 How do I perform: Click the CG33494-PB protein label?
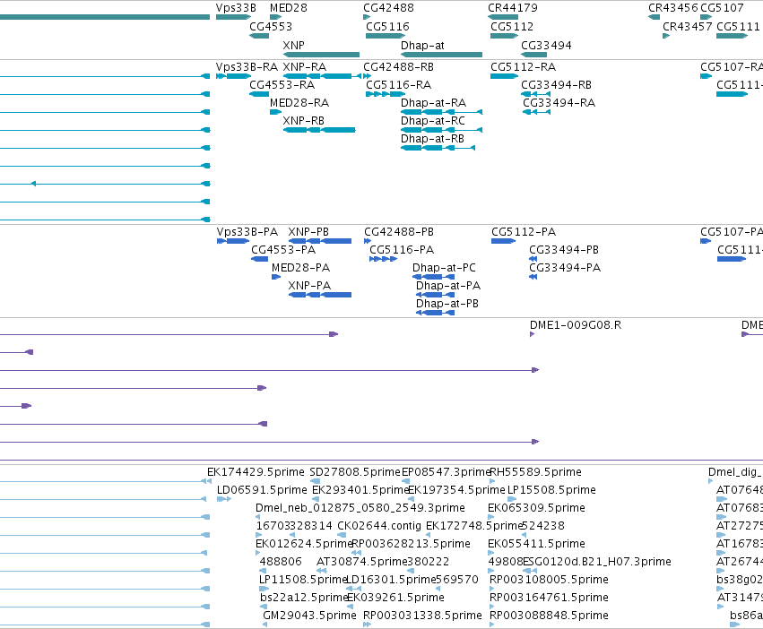tap(563, 250)
